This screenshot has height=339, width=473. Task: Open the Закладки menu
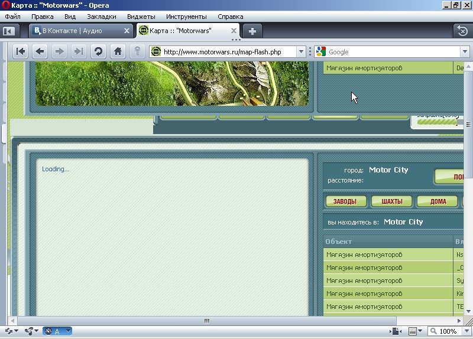click(102, 17)
